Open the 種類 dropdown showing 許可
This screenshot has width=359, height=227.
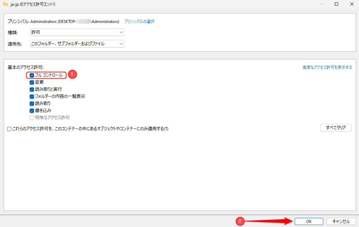[77, 32]
